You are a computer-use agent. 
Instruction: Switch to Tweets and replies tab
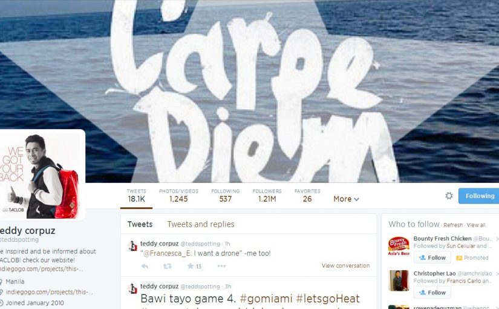pyautogui.click(x=201, y=224)
